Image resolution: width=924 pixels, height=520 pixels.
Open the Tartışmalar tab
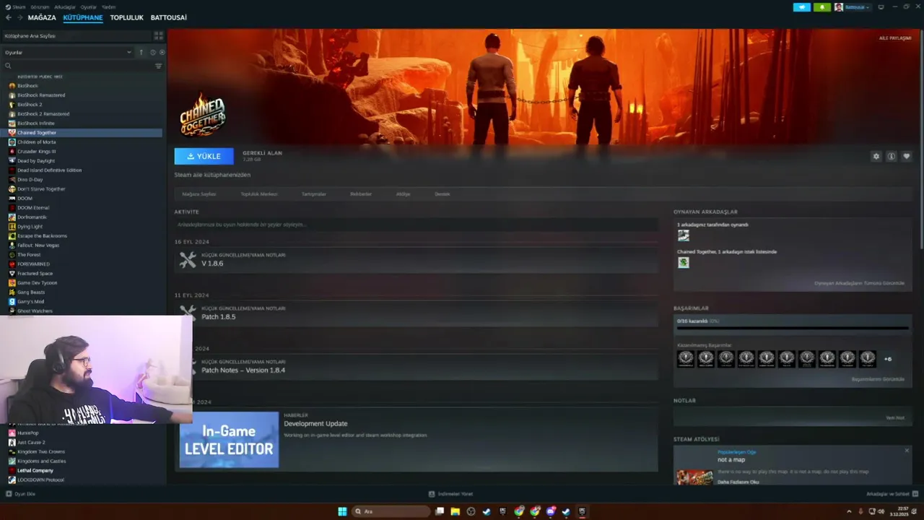[314, 194]
